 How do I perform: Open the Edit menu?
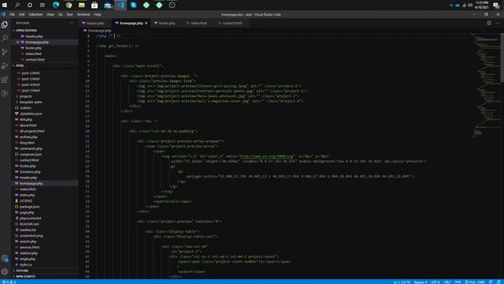coord(21,14)
